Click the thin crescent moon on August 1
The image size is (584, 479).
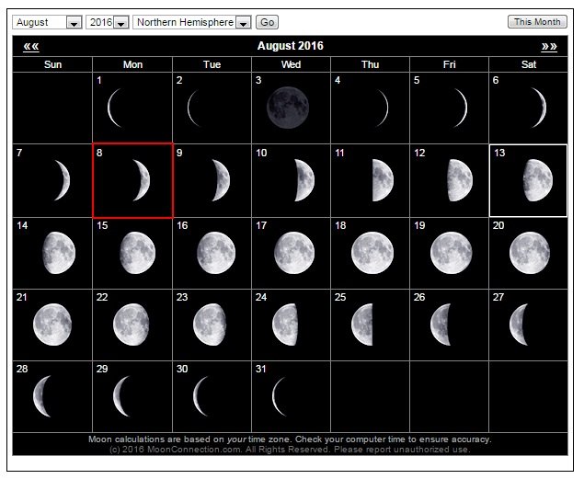click(114, 108)
